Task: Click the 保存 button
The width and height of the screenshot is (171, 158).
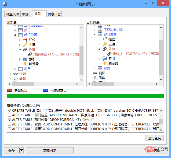Action: (x=12, y=150)
